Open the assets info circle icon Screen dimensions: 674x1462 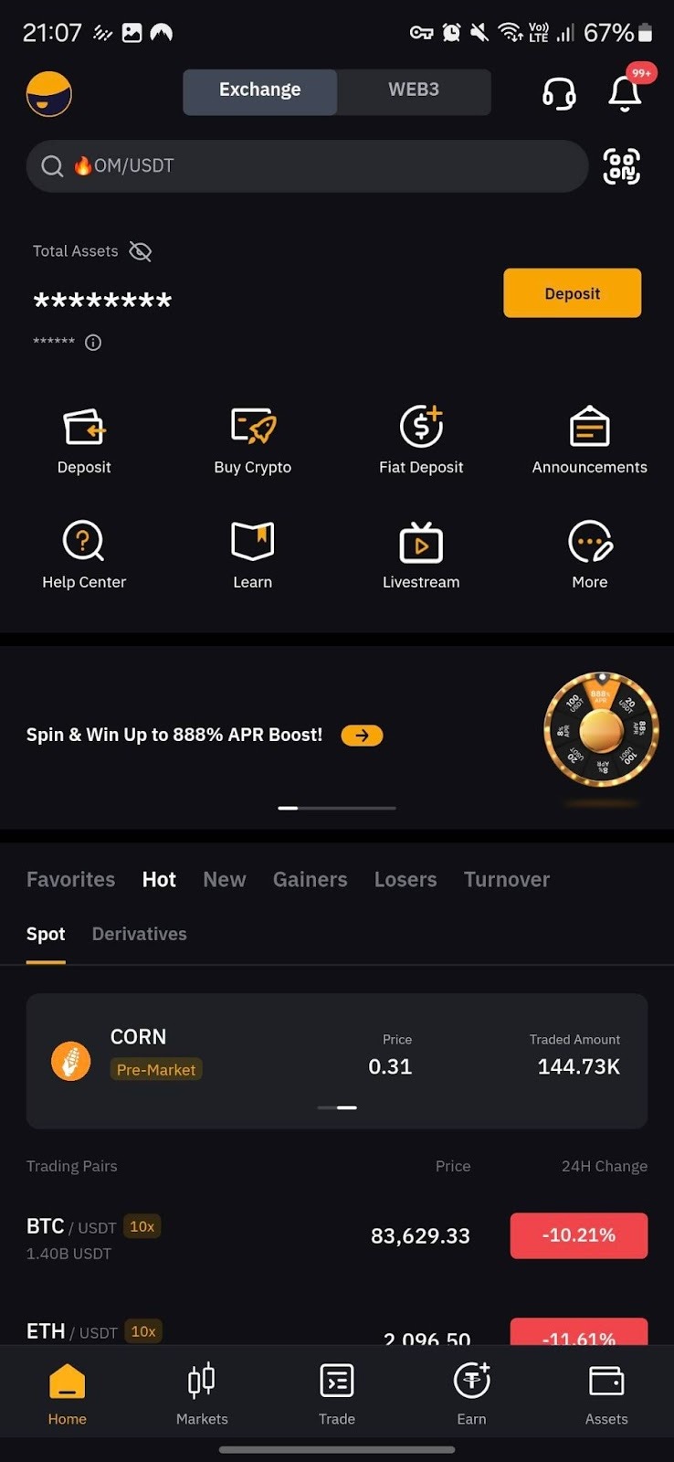[93, 343]
